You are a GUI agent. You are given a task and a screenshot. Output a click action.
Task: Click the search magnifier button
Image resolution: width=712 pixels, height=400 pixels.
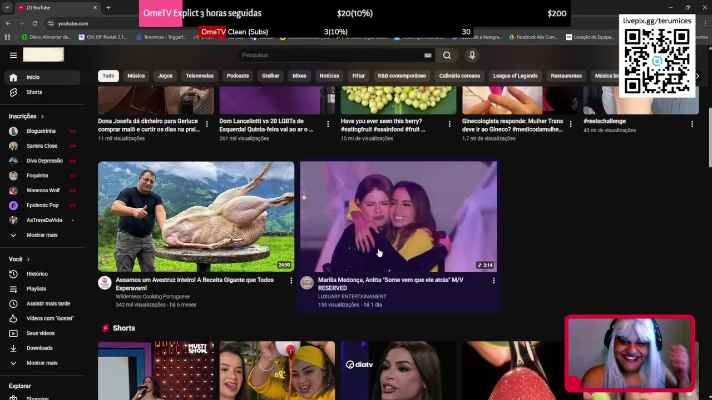click(447, 55)
